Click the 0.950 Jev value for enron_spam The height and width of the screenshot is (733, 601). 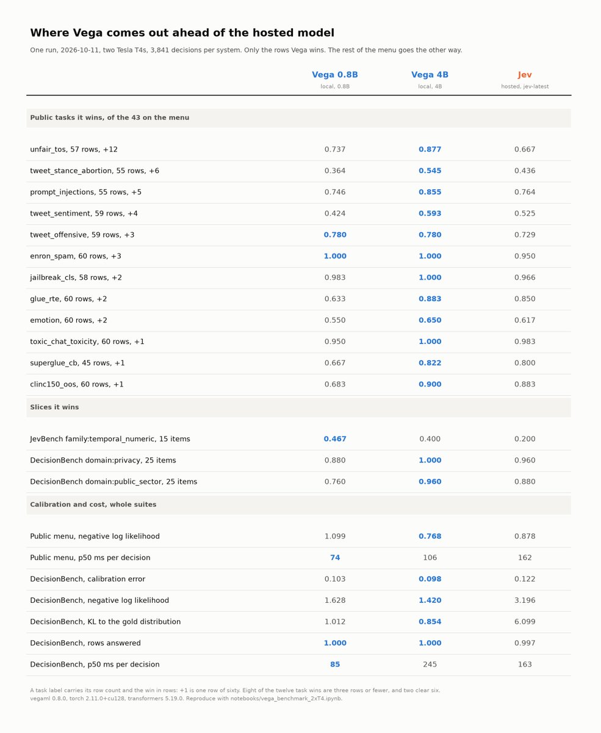[x=525, y=257]
